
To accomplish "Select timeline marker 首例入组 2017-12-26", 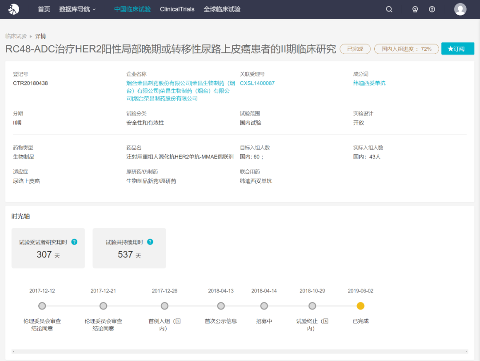I will coord(164,306).
